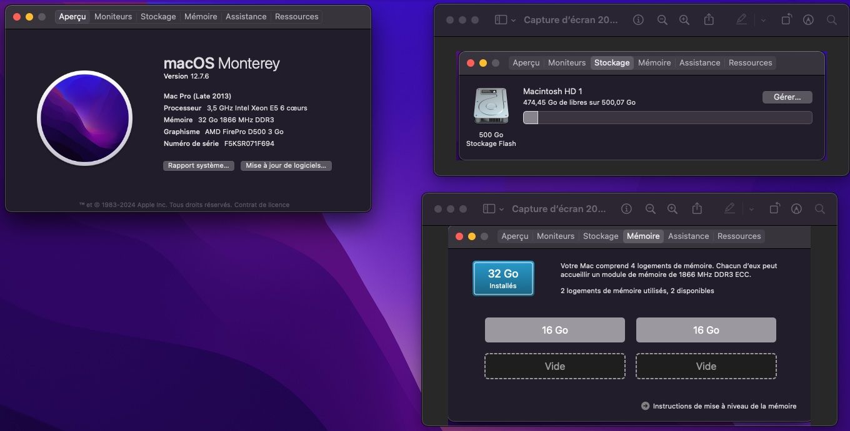Select the Aperçu tab in About This Mac

point(72,17)
